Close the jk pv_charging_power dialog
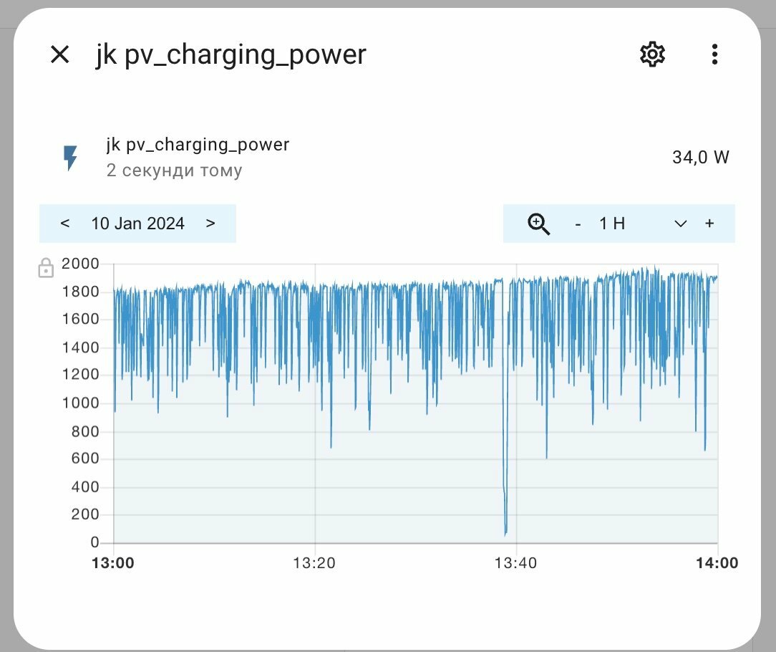Viewport: 776px width, 652px height. pos(60,54)
